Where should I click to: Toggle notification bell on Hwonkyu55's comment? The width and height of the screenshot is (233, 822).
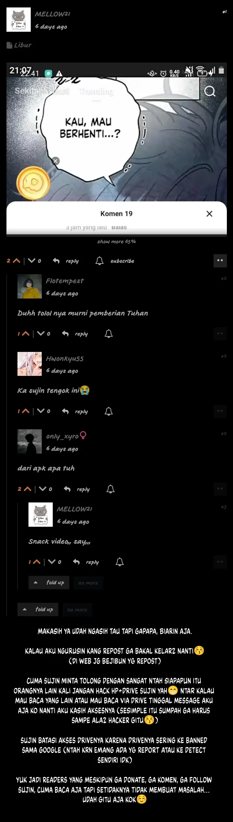point(109,411)
